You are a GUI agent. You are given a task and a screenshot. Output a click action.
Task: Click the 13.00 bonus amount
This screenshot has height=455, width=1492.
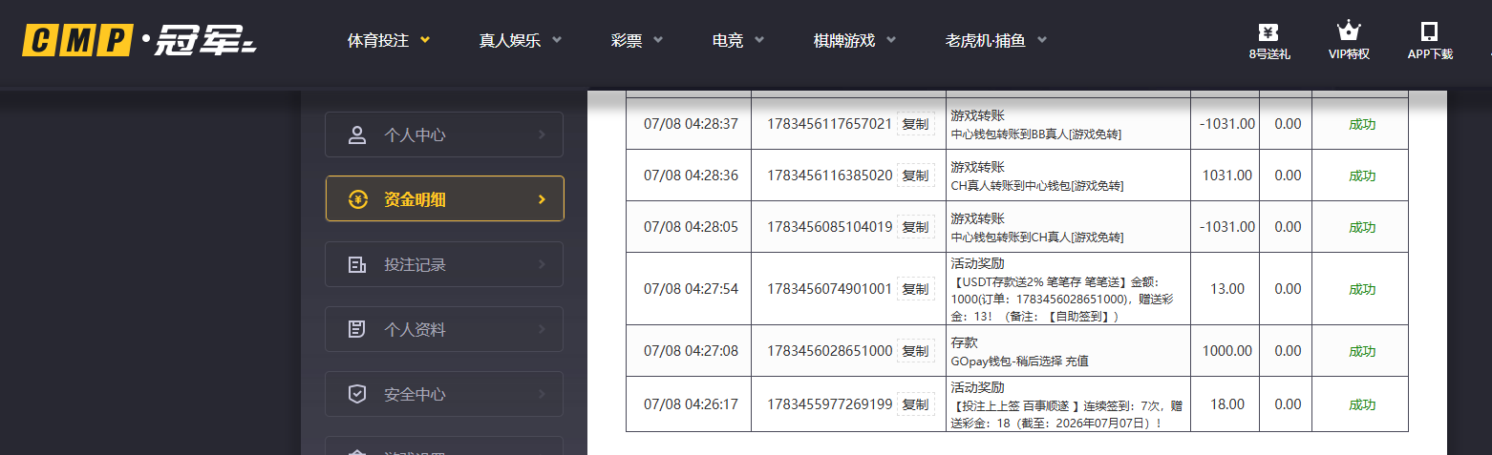coord(1227,289)
